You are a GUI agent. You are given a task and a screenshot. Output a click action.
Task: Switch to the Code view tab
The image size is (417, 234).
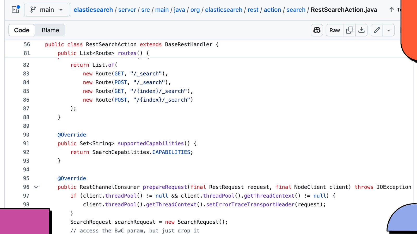(22, 30)
